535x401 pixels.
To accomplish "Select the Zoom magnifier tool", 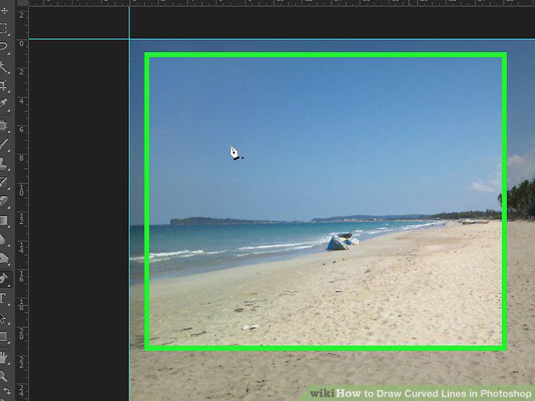I will pos(3,376).
